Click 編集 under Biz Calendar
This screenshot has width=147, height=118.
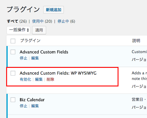click(x=35, y=106)
